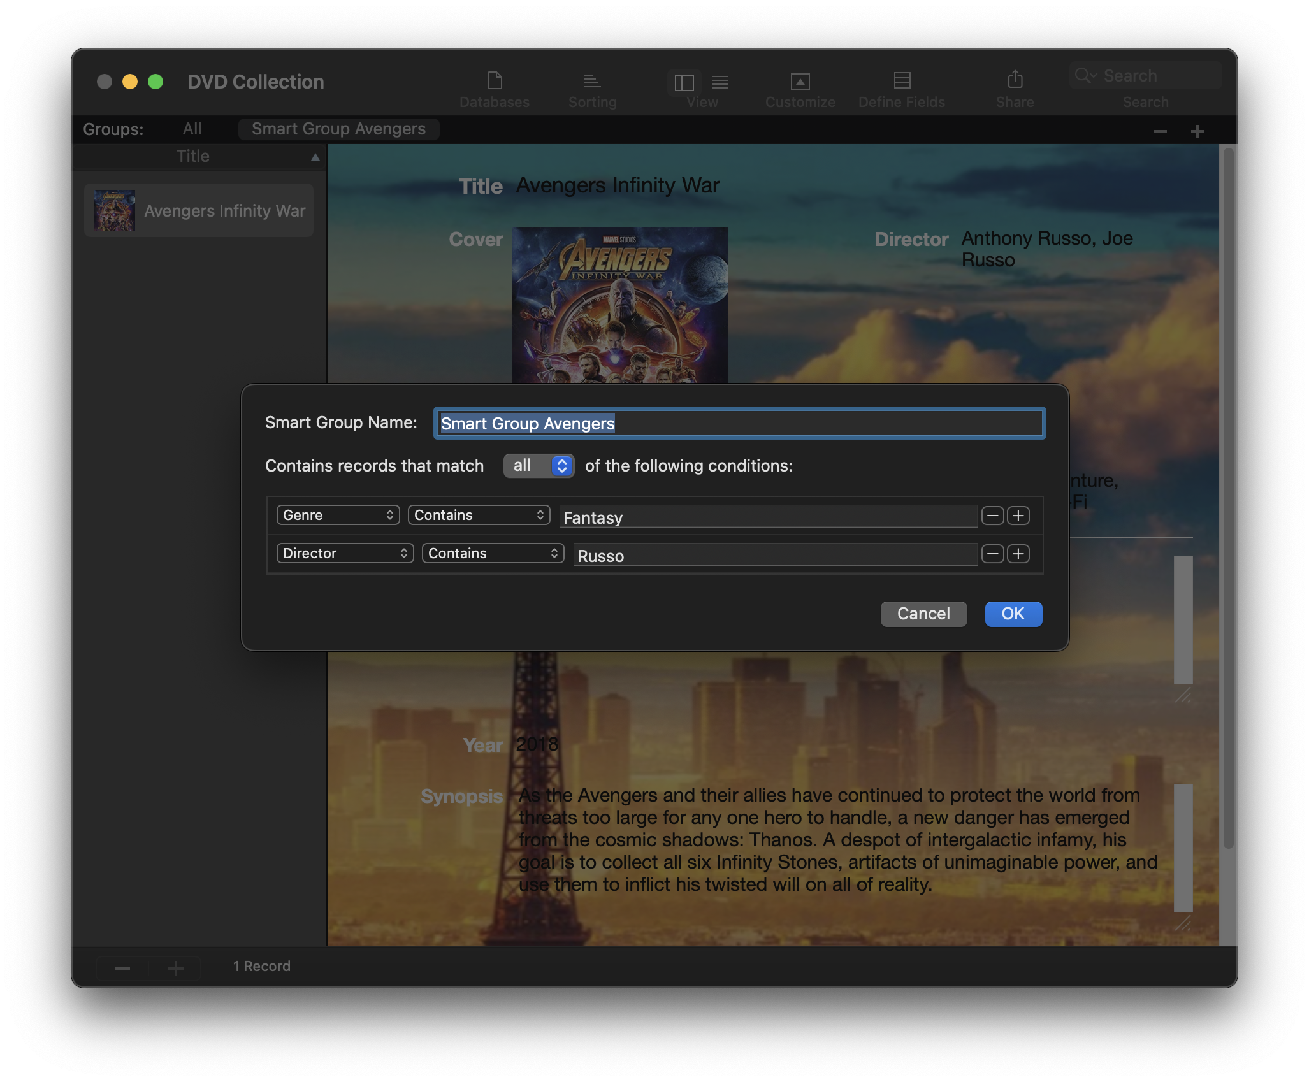
Task: Click the Title column header
Action: (x=192, y=157)
